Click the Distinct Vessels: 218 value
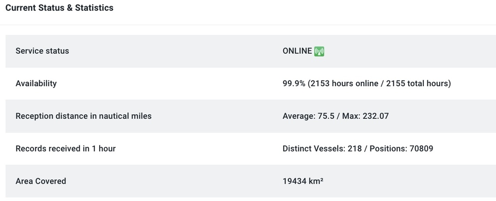Screen dimensions: 496x201 [322, 149]
